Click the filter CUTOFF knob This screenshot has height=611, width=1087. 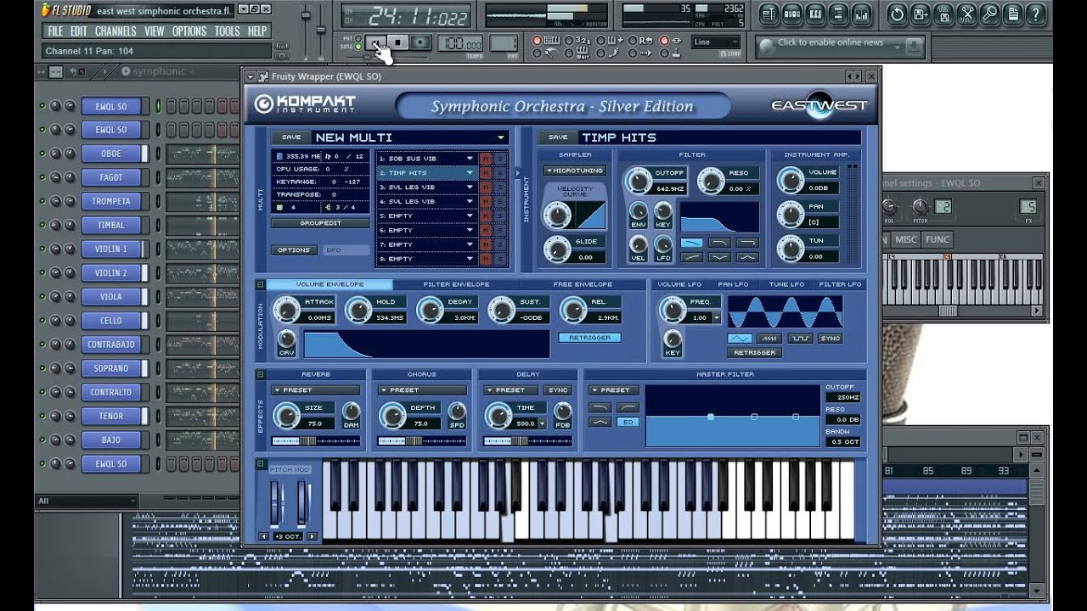pyautogui.click(x=638, y=180)
